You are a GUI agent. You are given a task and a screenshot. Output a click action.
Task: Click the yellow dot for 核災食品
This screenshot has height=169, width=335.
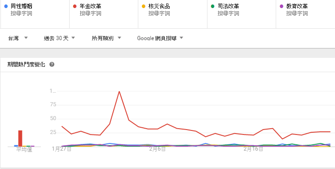pyautogui.click(x=144, y=6)
